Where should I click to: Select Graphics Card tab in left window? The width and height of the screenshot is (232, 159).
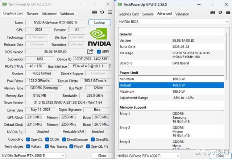(13, 13)
